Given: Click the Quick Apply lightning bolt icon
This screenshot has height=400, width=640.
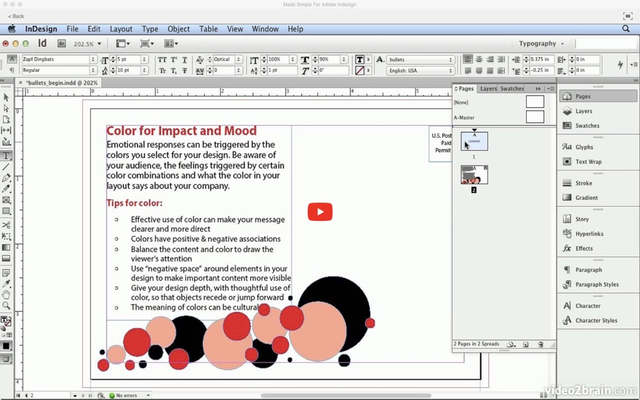Looking at the screenshot, I should coord(620,65).
